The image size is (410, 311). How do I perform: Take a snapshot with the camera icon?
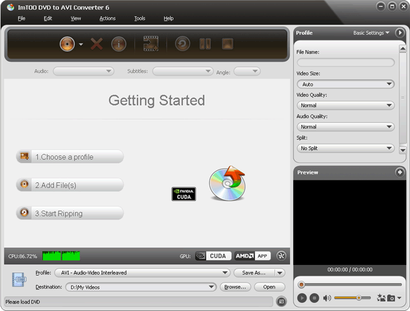391,299
